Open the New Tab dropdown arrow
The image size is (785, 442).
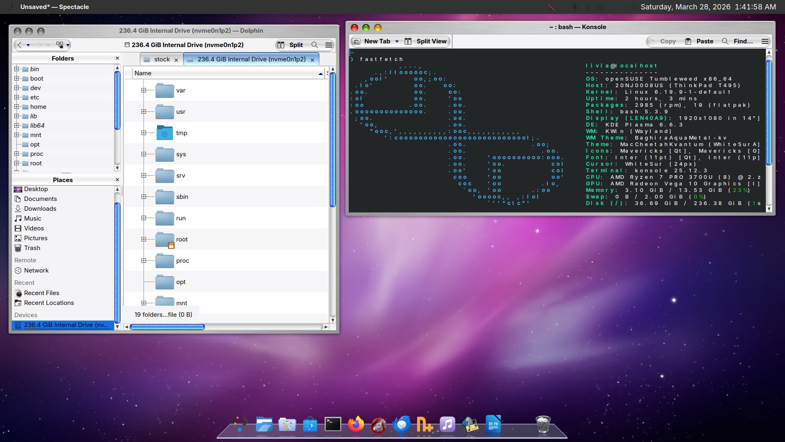pyautogui.click(x=397, y=41)
